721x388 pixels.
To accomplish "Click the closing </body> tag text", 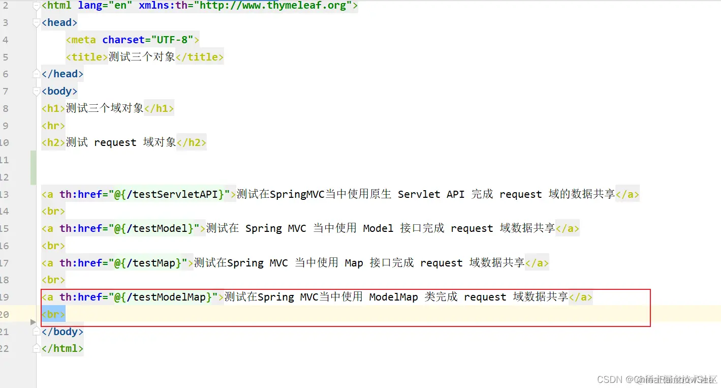I will tap(62, 332).
